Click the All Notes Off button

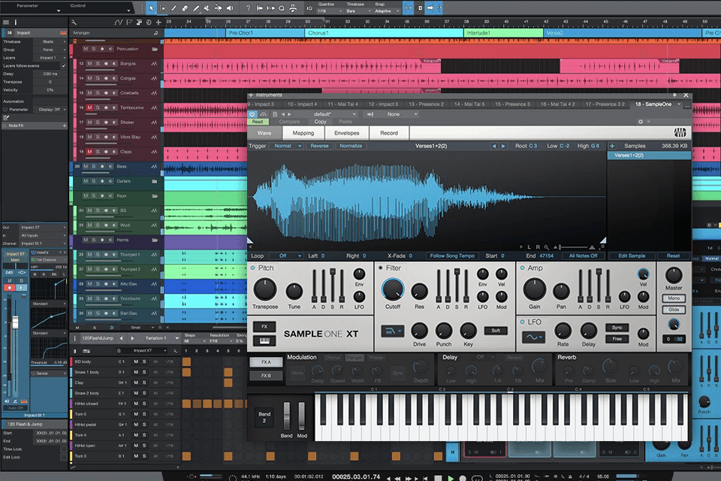coord(583,256)
